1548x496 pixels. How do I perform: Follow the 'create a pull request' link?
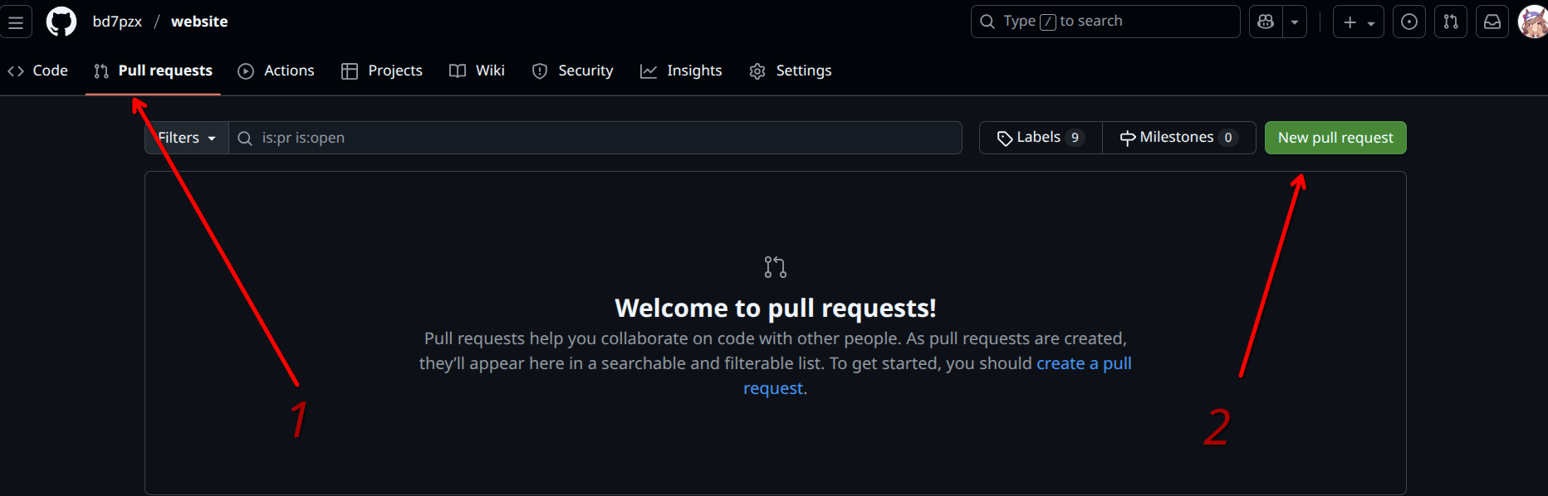point(1083,363)
